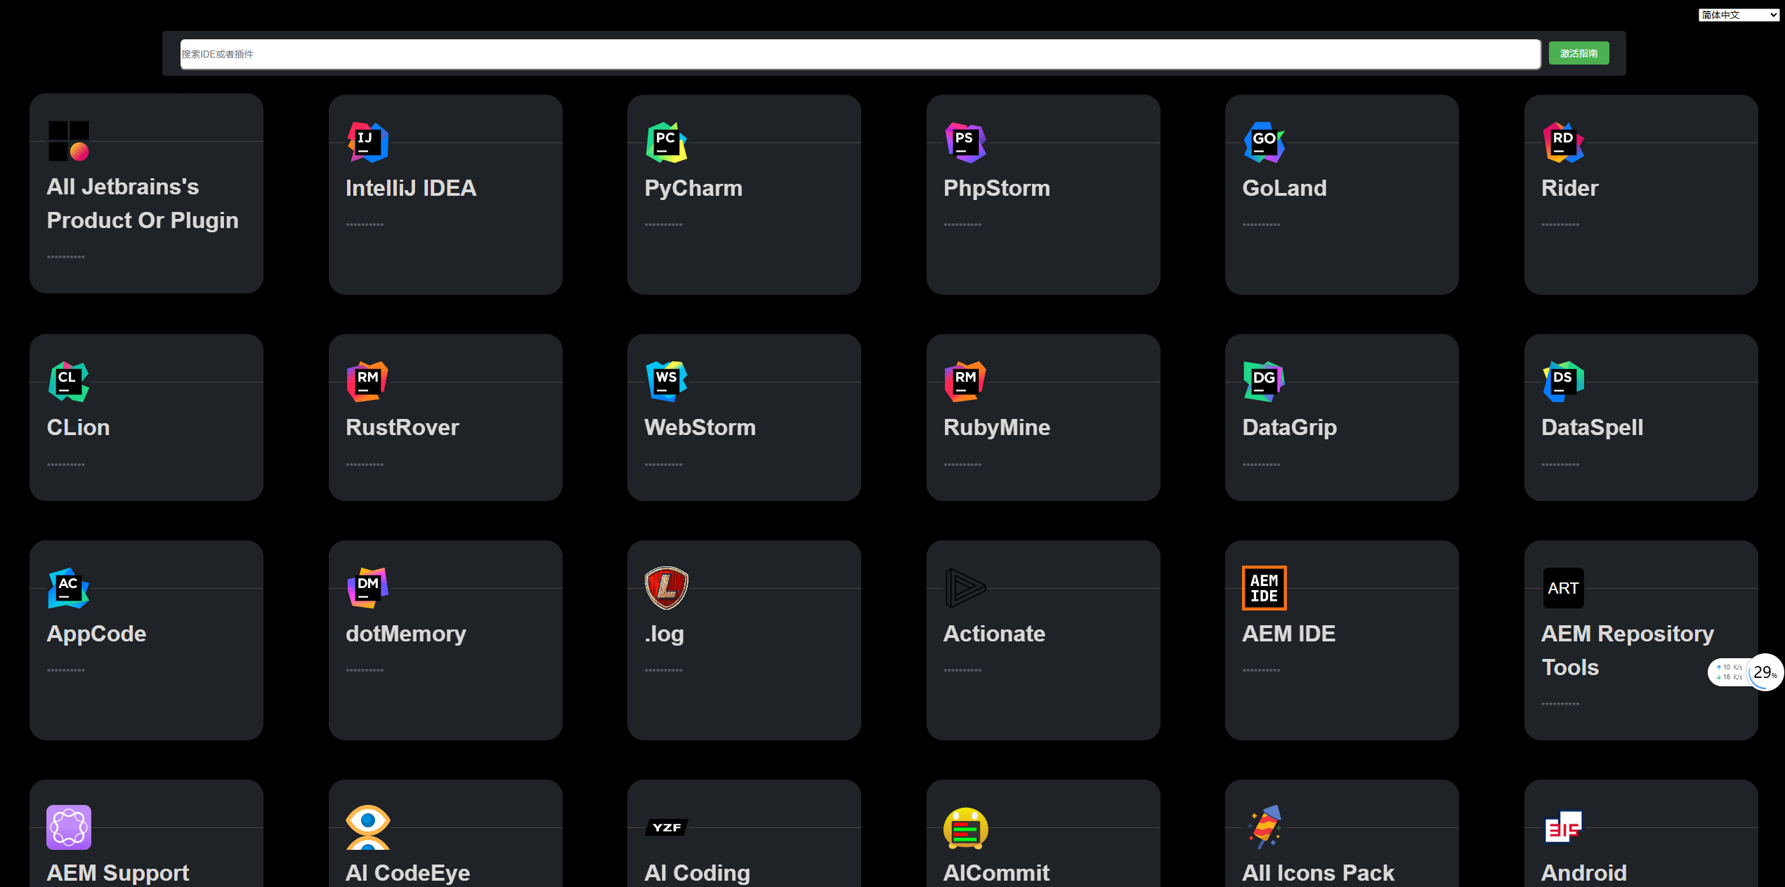1785x887 pixels.
Task: Click the PyCharm PC icon
Action: [666, 142]
